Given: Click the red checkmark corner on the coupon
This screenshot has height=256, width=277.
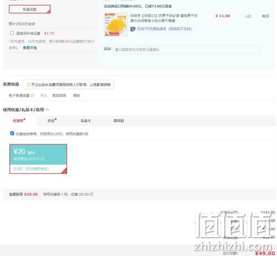Looking at the screenshot, I should pos(64,171).
